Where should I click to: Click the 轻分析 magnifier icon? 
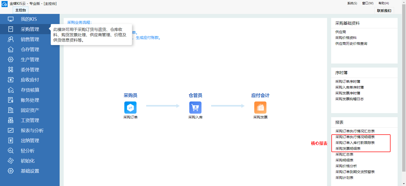click(x=11, y=151)
